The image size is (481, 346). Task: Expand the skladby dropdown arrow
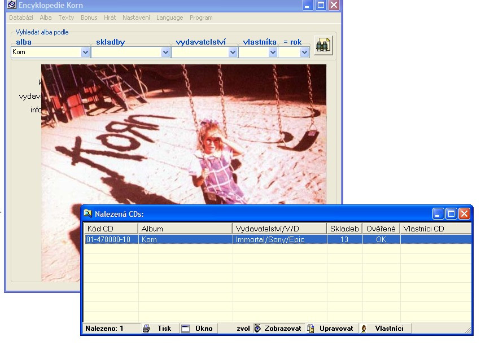click(165, 52)
